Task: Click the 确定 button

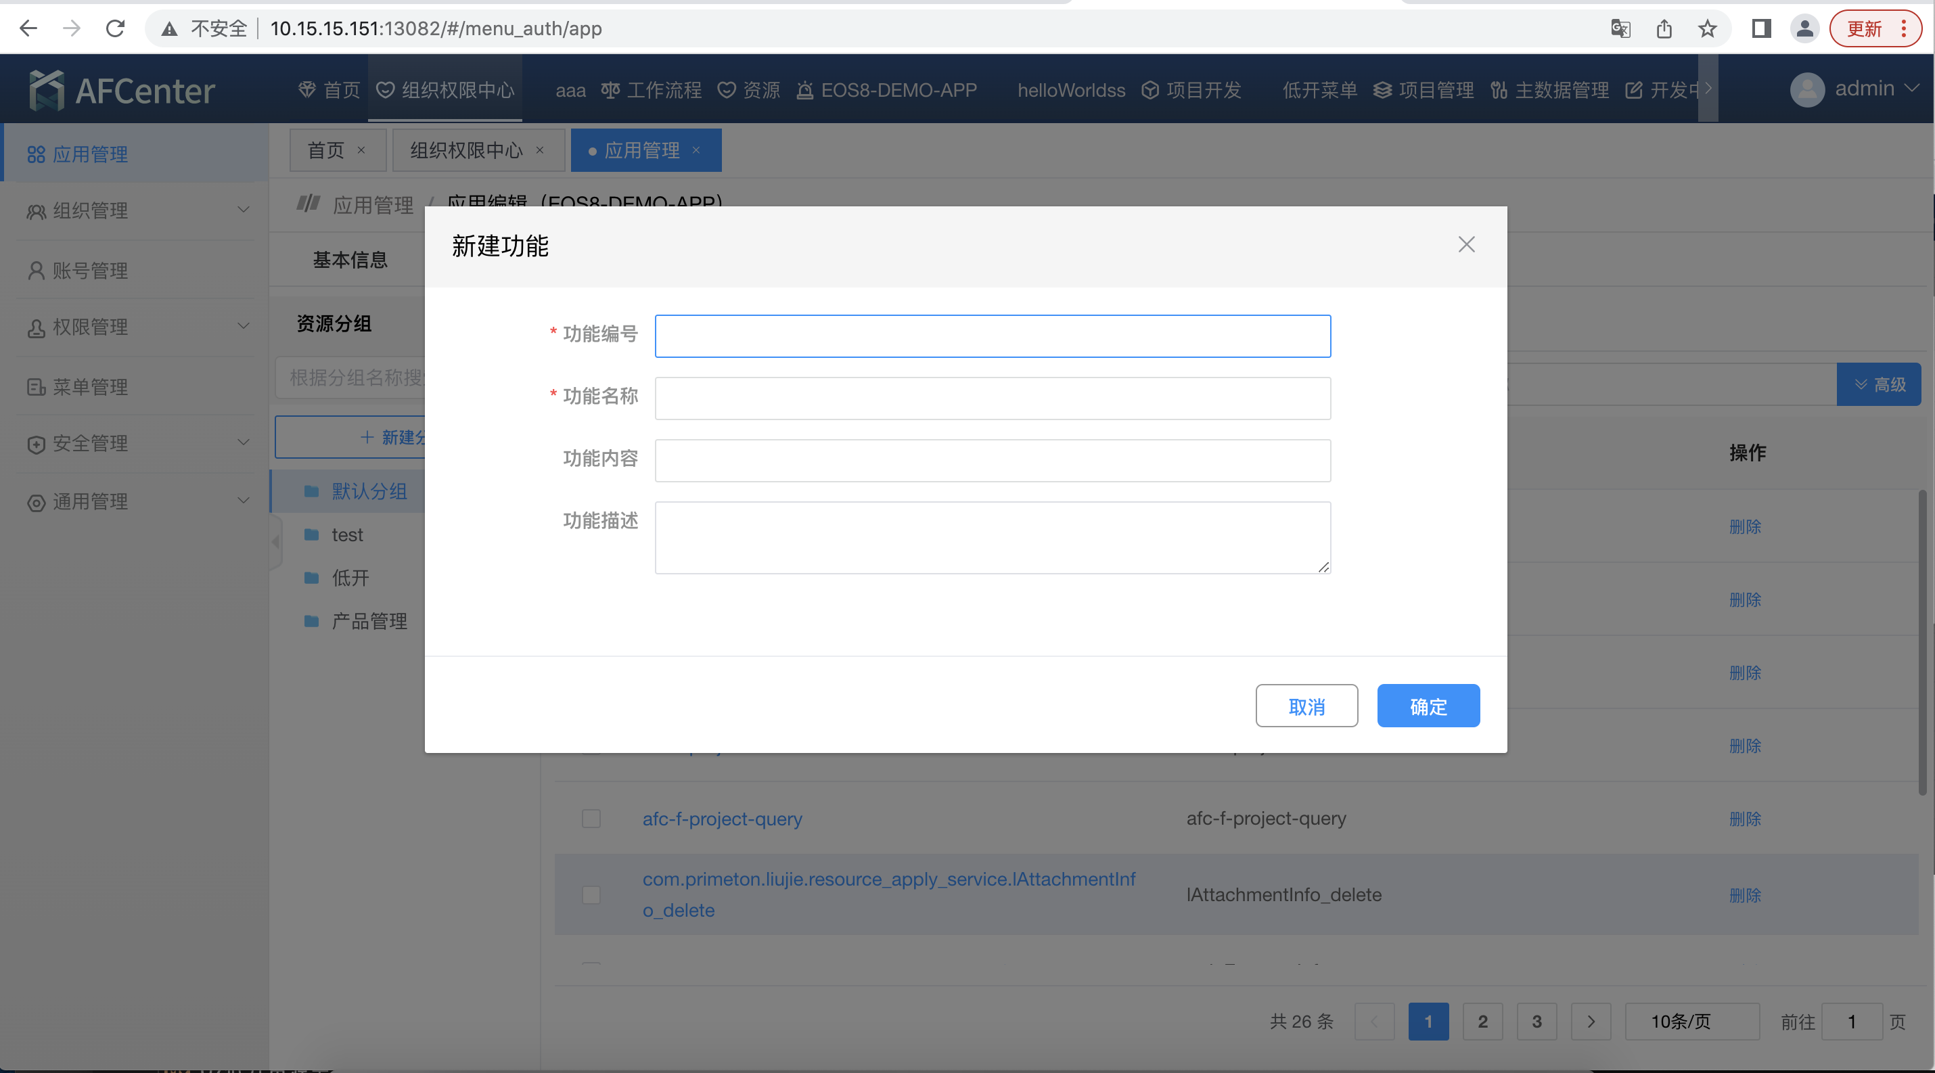Action: point(1428,706)
